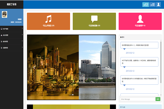Click the green 发送 send button
164x109 pixels.
tap(158, 99)
